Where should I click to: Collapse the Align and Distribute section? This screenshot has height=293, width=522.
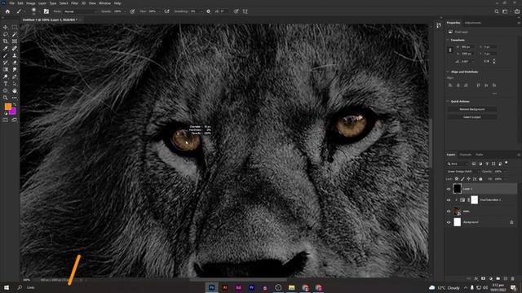click(x=448, y=72)
